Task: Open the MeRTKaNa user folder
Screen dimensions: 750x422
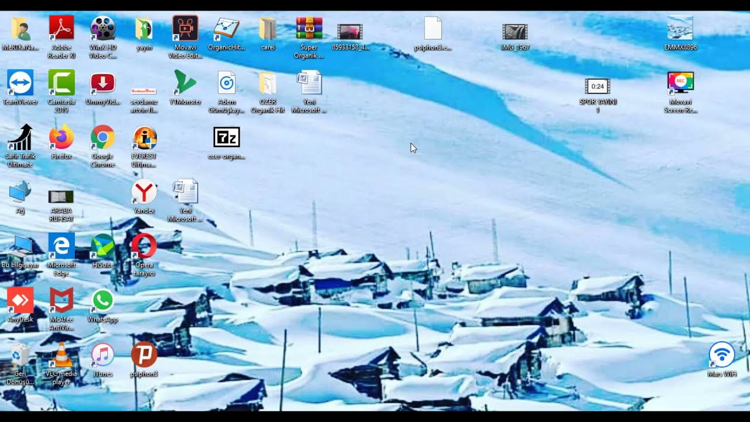Action: tap(20, 28)
